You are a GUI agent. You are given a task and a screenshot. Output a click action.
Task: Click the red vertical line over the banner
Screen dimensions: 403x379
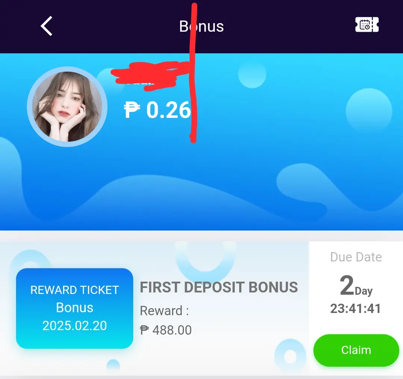(193, 73)
